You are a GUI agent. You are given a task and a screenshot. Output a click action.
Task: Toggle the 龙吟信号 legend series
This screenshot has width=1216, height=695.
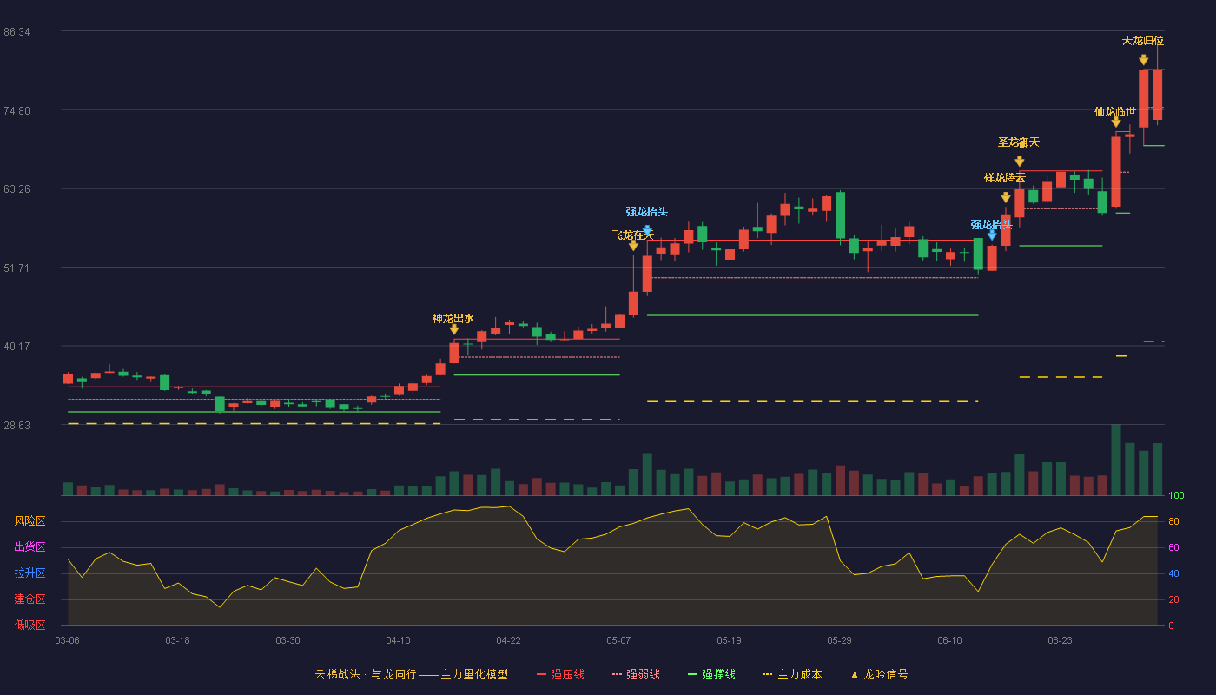pyautogui.click(x=879, y=674)
